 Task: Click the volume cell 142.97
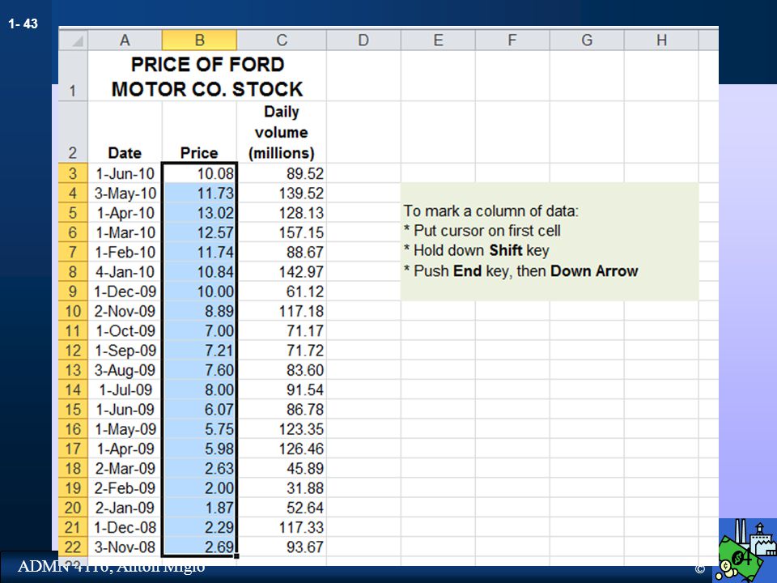(282, 272)
